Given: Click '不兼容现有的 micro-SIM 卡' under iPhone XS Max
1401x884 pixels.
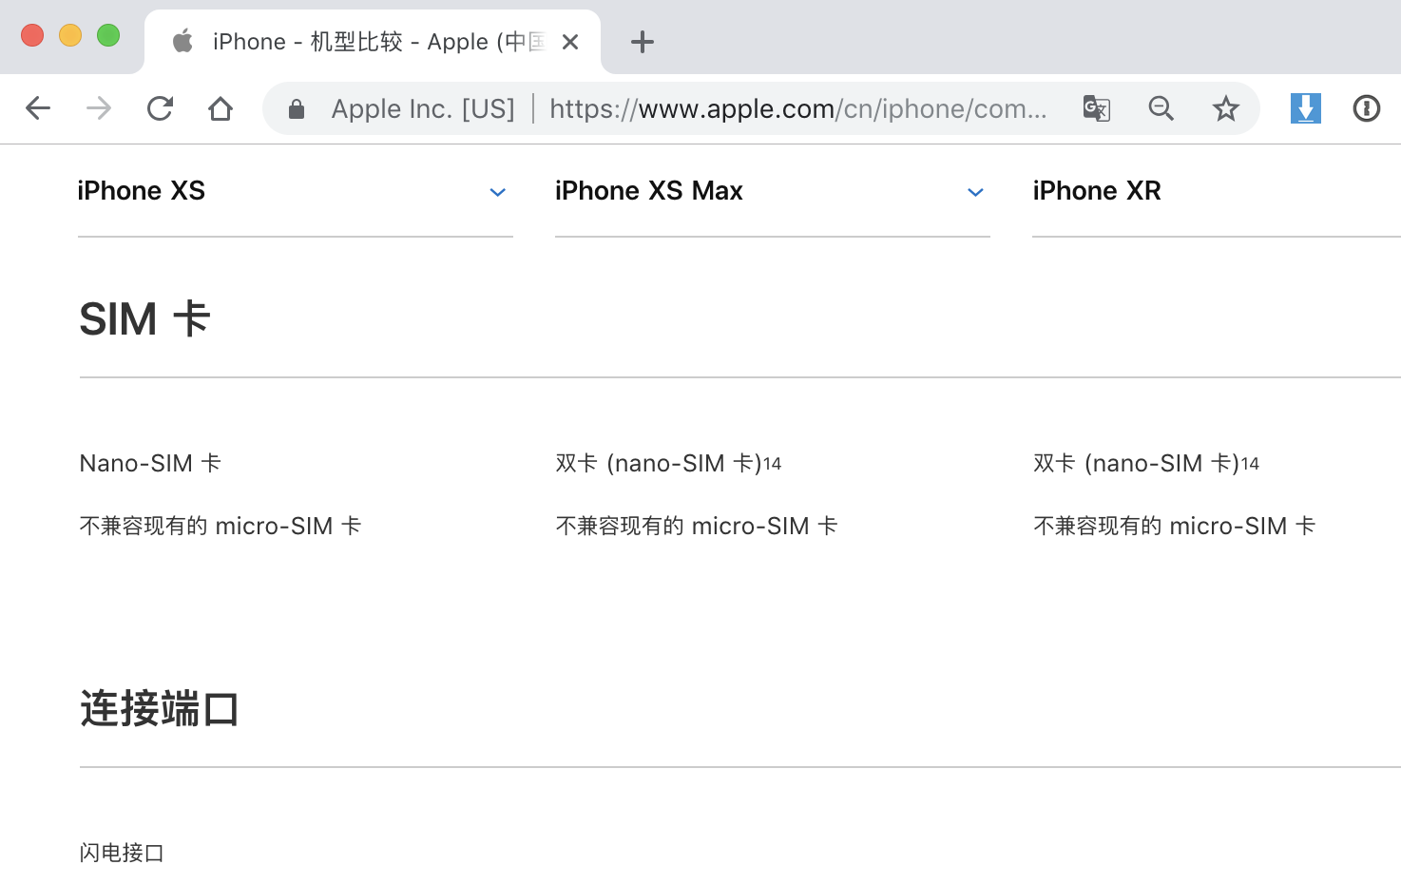Looking at the screenshot, I should pyautogui.click(x=697, y=527).
